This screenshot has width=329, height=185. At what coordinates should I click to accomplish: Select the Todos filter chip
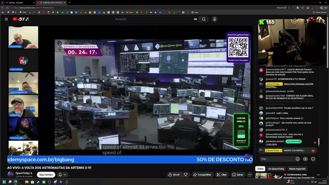(x=260, y=169)
